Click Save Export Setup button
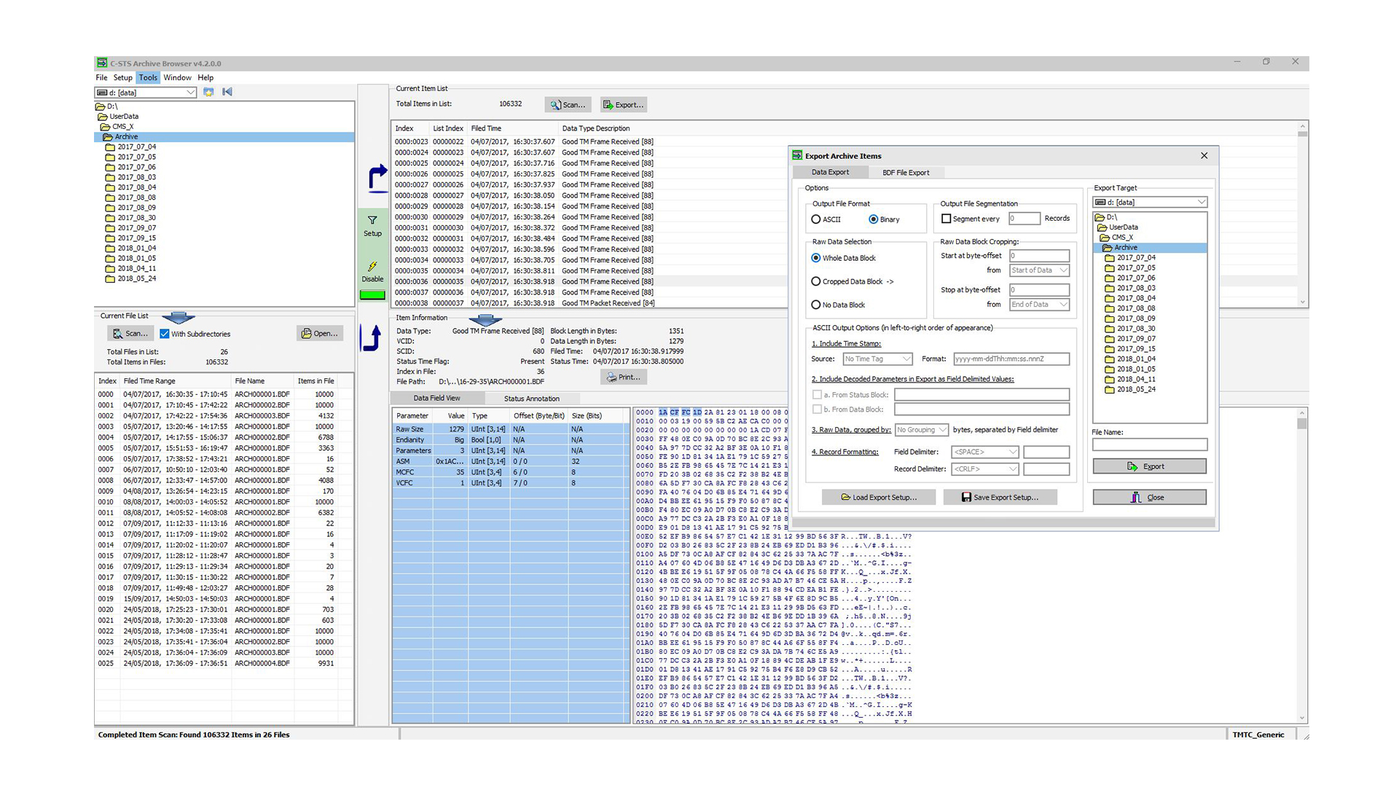Viewport: 1399px width, 787px height. (1000, 498)
